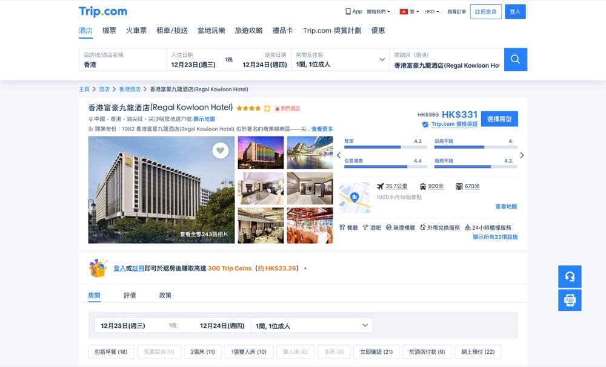Favorite the hotel with the heart icon
The width and height of the screenshot is (606, 367).
pyautogui.click(x=221, y=151)
